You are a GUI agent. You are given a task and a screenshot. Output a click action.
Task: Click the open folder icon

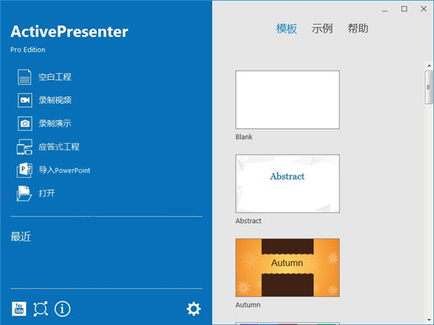24,194
